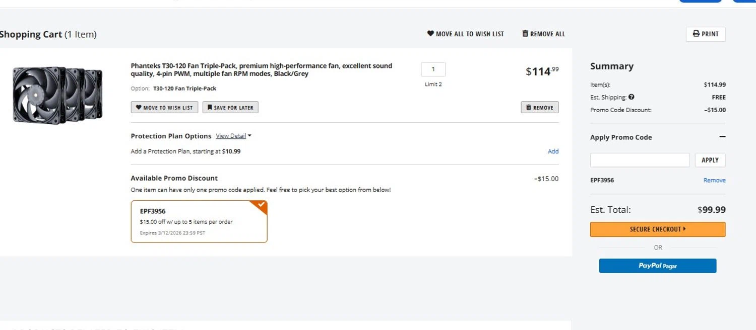Remove the applied EPF3956 promo code in Summary

[714, 180]
